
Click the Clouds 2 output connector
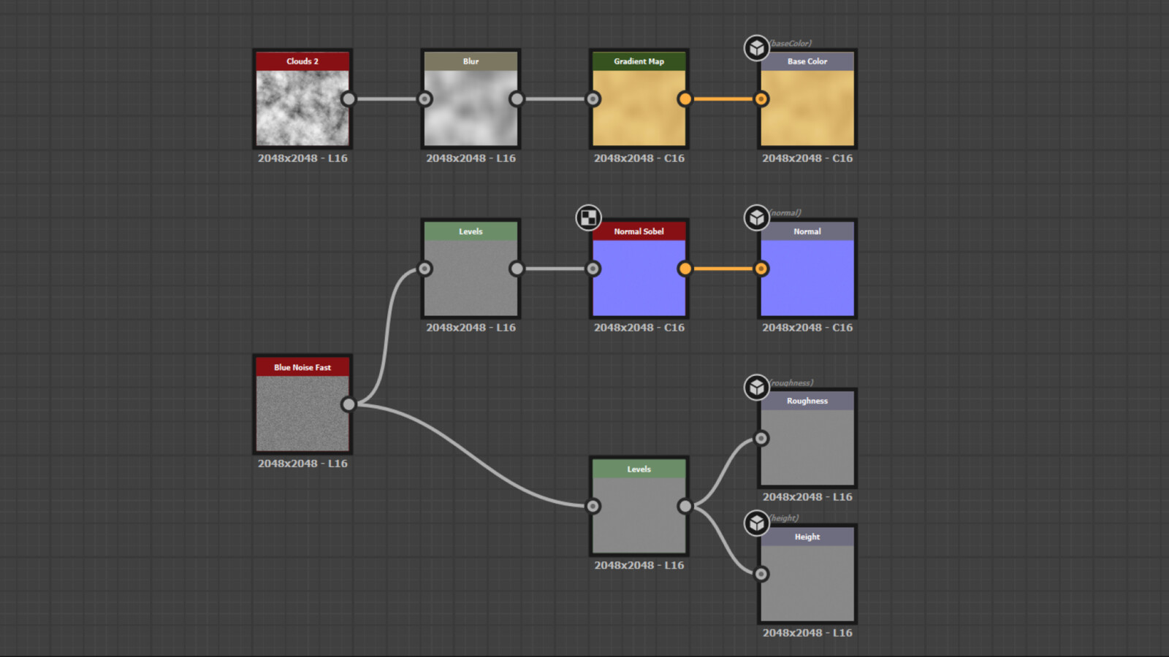349,99
